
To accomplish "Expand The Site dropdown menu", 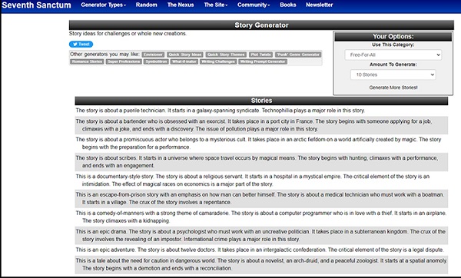I will coord(215,5).
